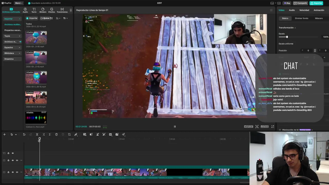The height and width of the screenshot is (185, 329).
Task: Open the media sort order dropdown
Action: tap(58, 18)
